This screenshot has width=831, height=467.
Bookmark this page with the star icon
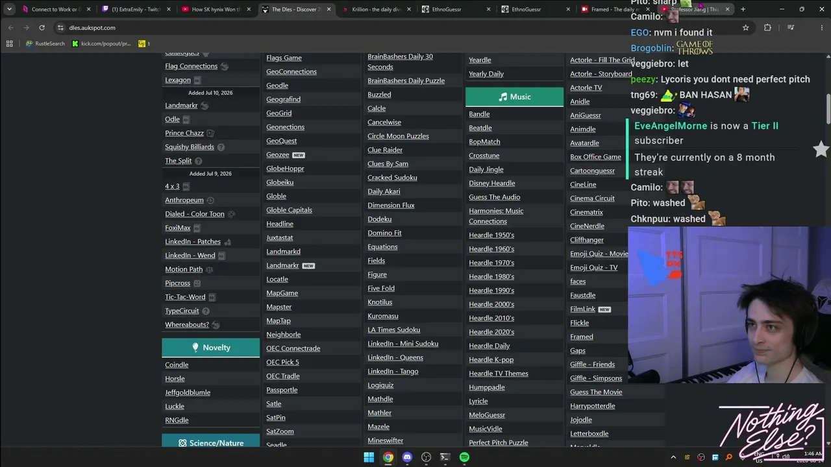click(745, 27)
